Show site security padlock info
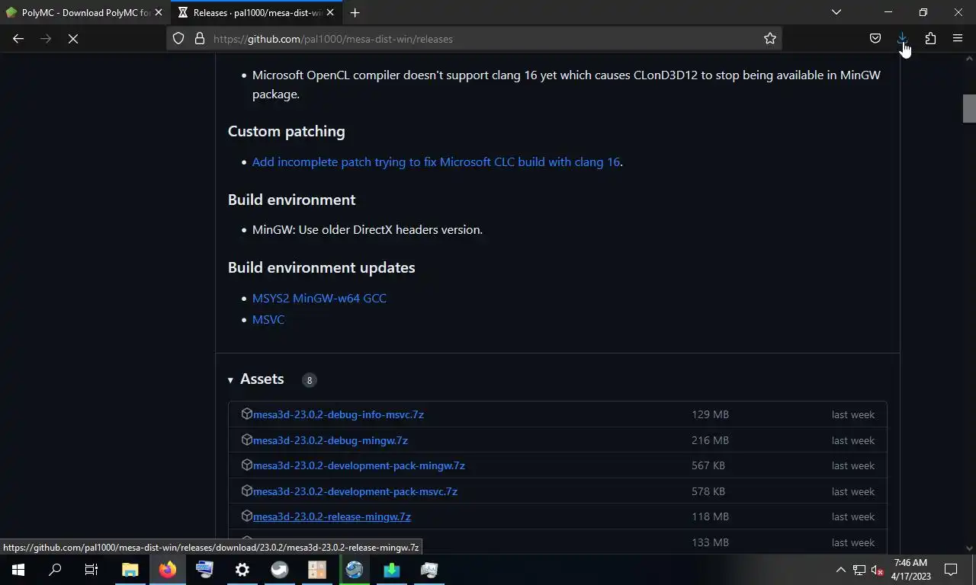Viewport: 976px width, 585px height. pos(200,39)
